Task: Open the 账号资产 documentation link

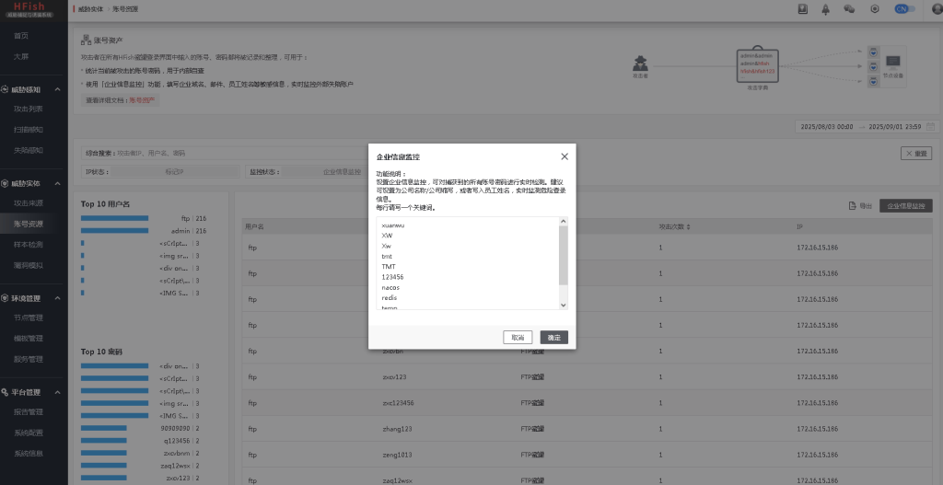Action: pyautogui.click(x=143, y=99)
